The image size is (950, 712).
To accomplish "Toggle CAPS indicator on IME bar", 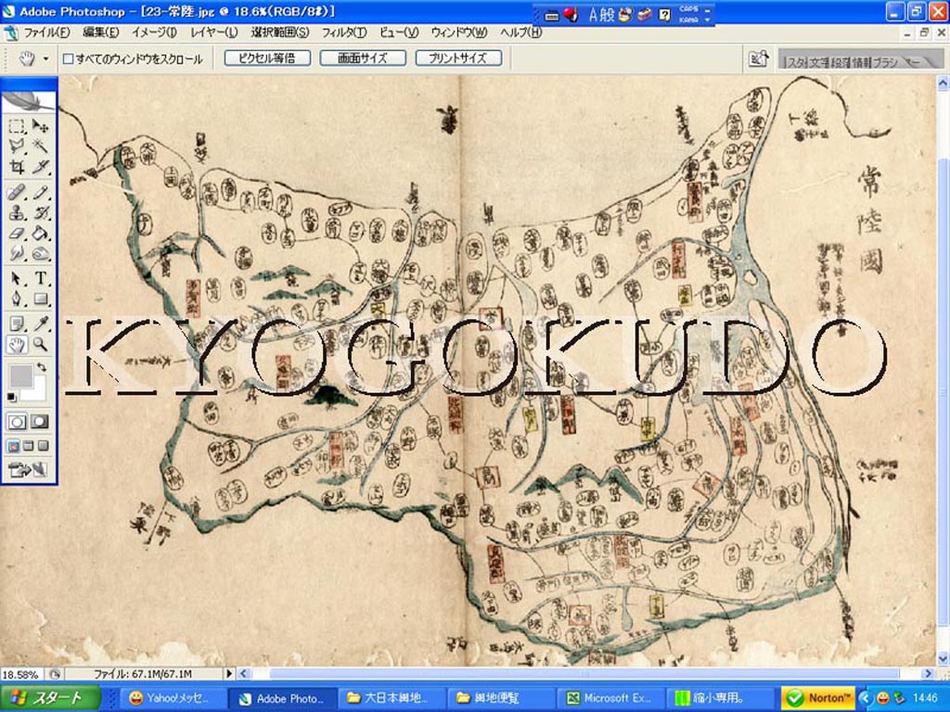I will [688, 9].
